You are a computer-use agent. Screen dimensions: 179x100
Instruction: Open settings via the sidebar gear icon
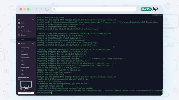point(19,19)
